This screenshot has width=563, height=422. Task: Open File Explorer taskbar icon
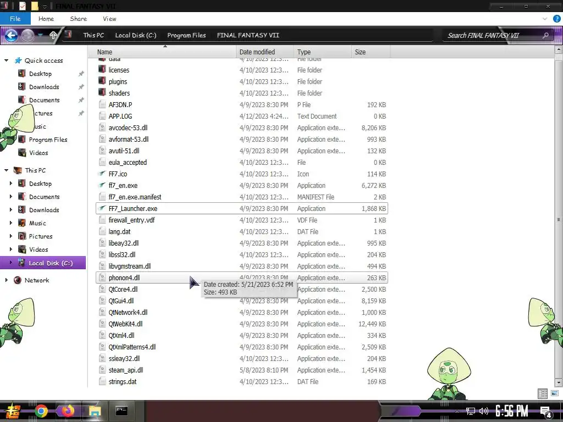[x=95, y=411]
